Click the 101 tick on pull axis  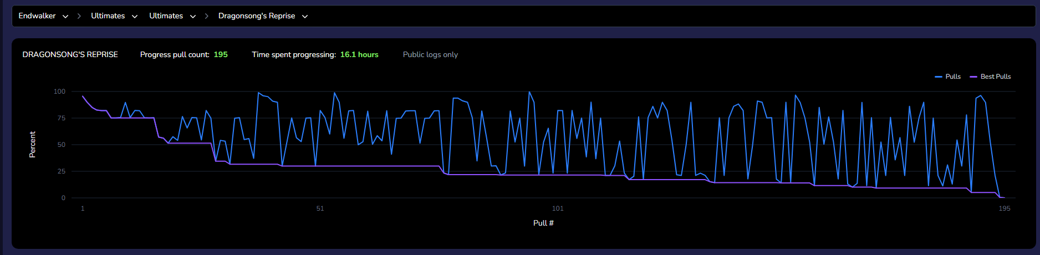click(558, 208)
